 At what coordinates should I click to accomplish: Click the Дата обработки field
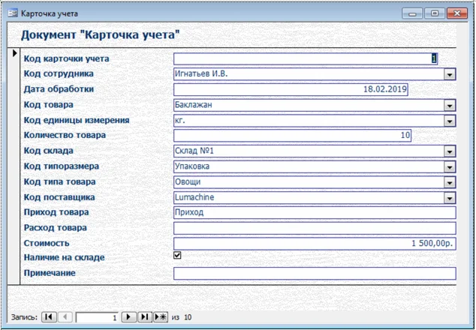point(291,89)
